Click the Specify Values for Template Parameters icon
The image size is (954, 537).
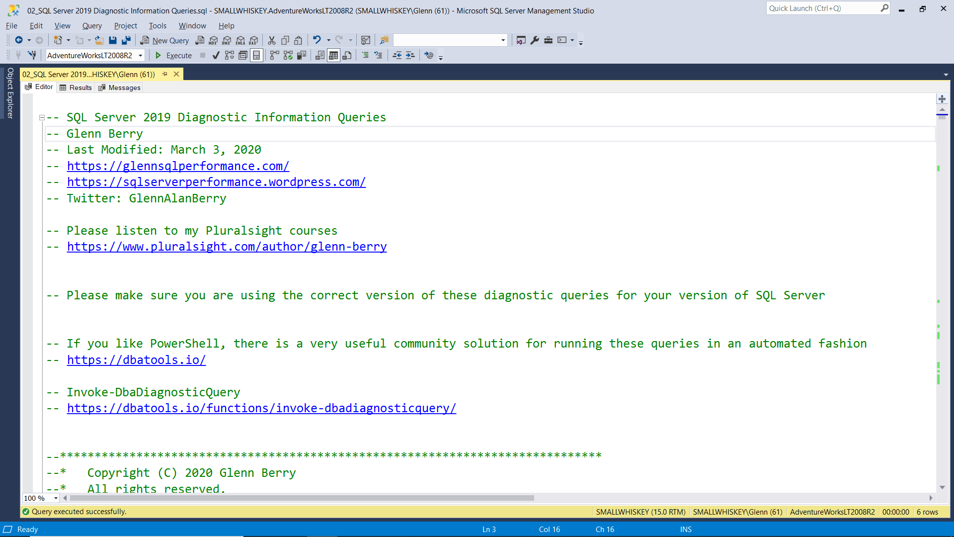429,55
